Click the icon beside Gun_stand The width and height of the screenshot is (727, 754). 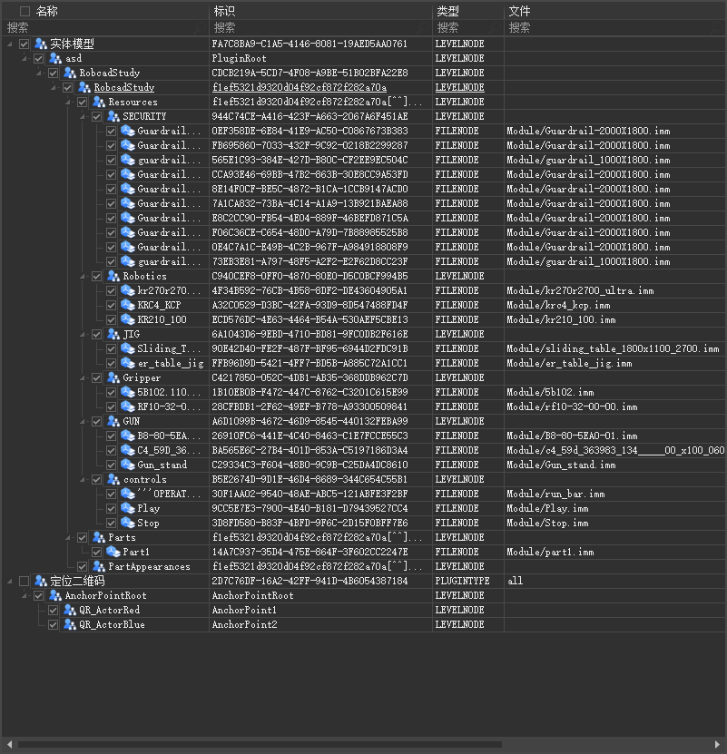click(128, 465)
